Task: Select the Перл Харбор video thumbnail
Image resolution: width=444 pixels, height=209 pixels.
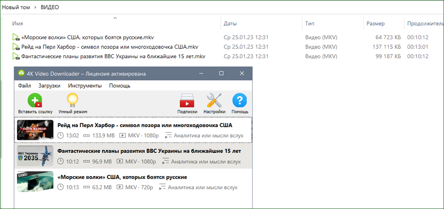Action: tap(35, 130)
